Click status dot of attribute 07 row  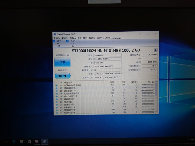point(57,99)
